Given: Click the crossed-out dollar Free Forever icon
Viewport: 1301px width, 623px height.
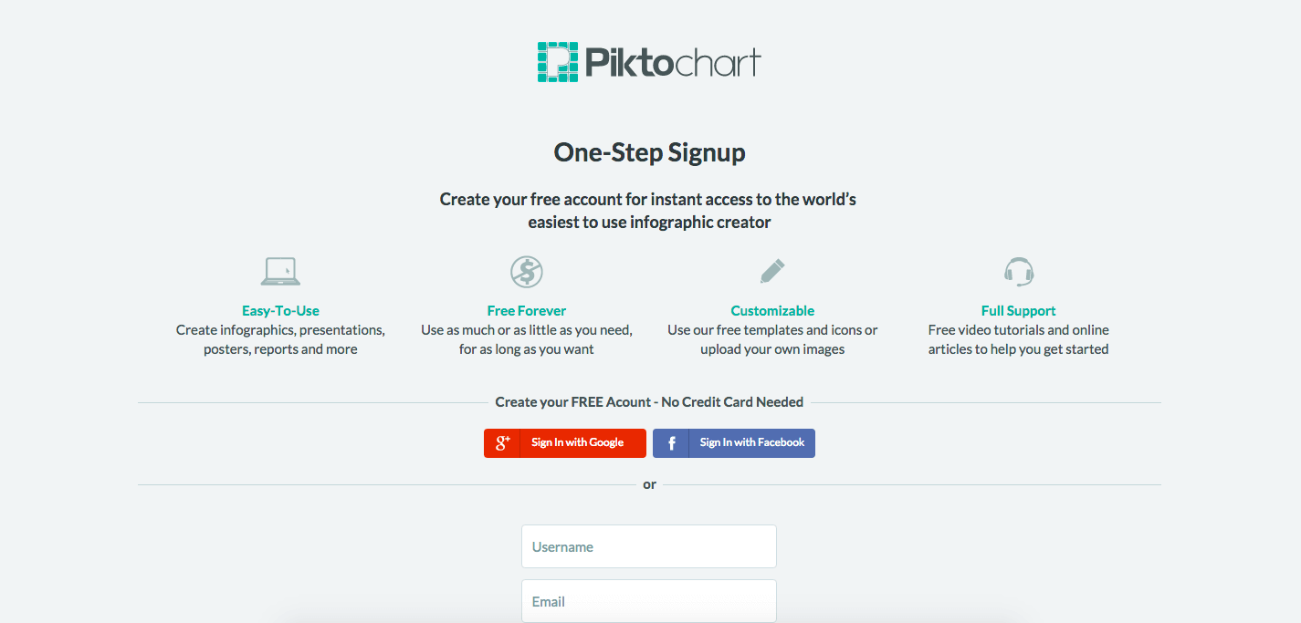Looking at the screenshot, I should pos(527,271).
